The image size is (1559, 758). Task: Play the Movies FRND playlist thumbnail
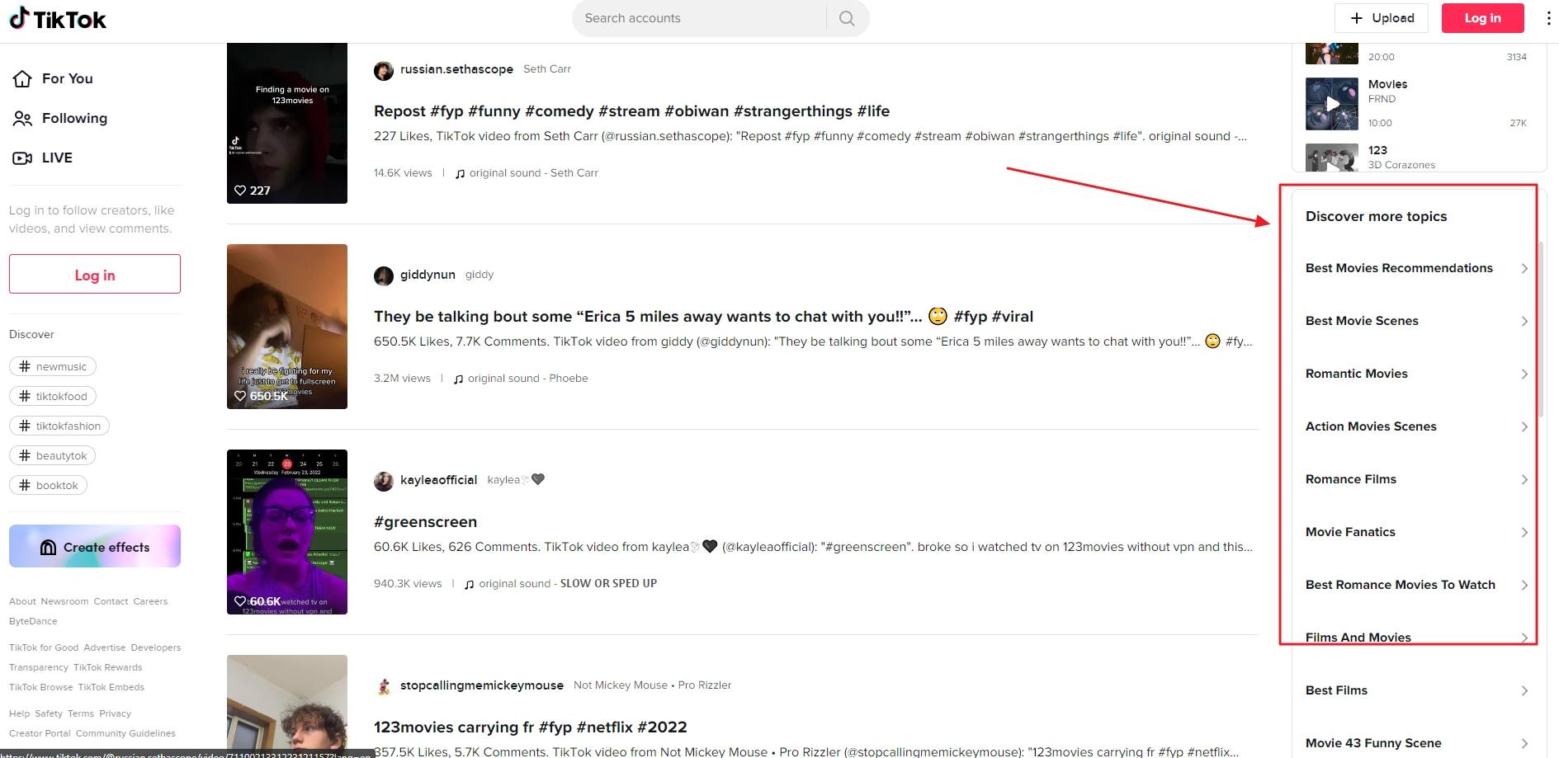click(x=1332, y=104)
